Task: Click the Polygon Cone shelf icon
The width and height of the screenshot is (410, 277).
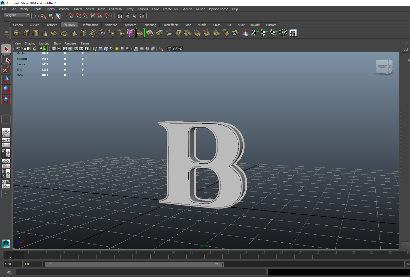Action: pyautogui.click(x=45, y=33)
